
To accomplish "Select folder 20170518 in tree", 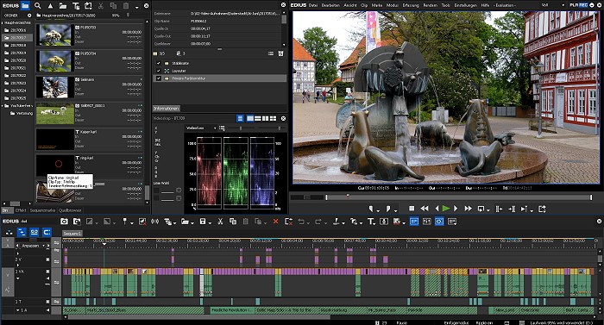I will coord(18,46).
